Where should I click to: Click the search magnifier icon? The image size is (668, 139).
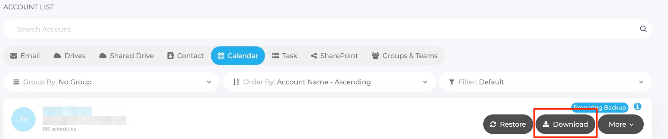643,29
